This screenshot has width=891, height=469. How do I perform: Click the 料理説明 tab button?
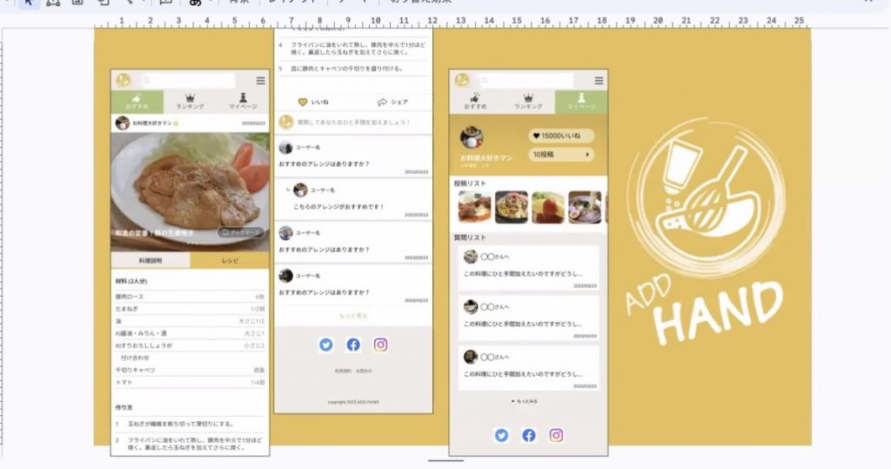click(x=151, y=260)
